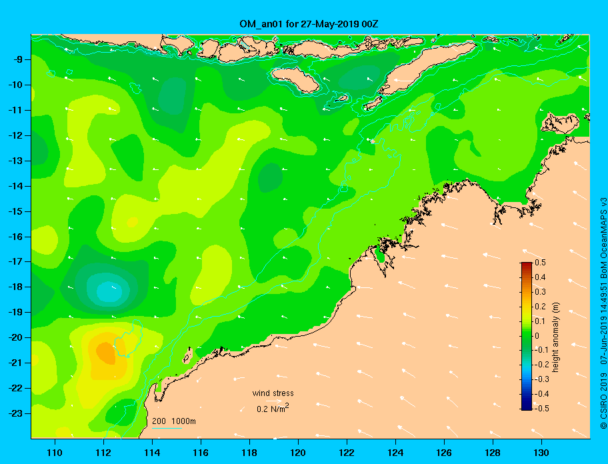The height and width of the screenshot is (464, 608).
Task: Click longitude label 116 on the x-axis
Action: point(201,453)
